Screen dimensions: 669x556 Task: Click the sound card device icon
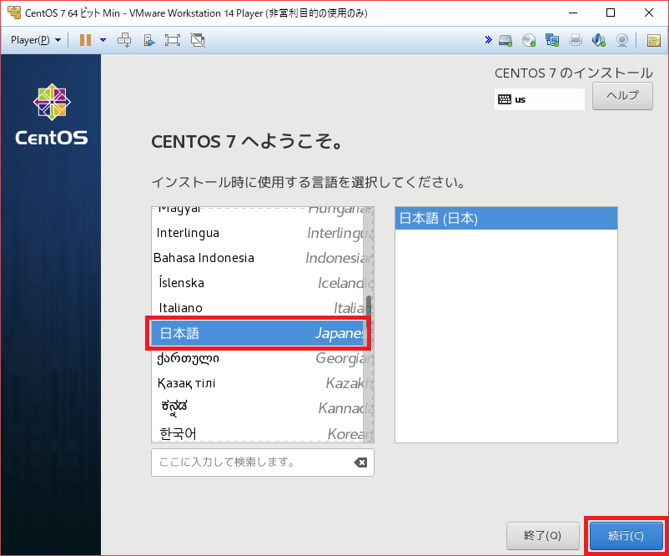coord(599,41)
